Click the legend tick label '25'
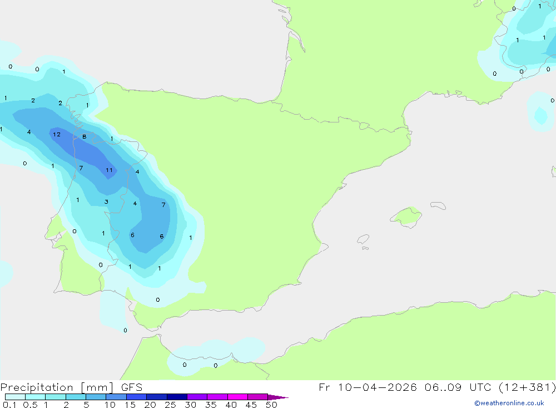 [171, 405]
